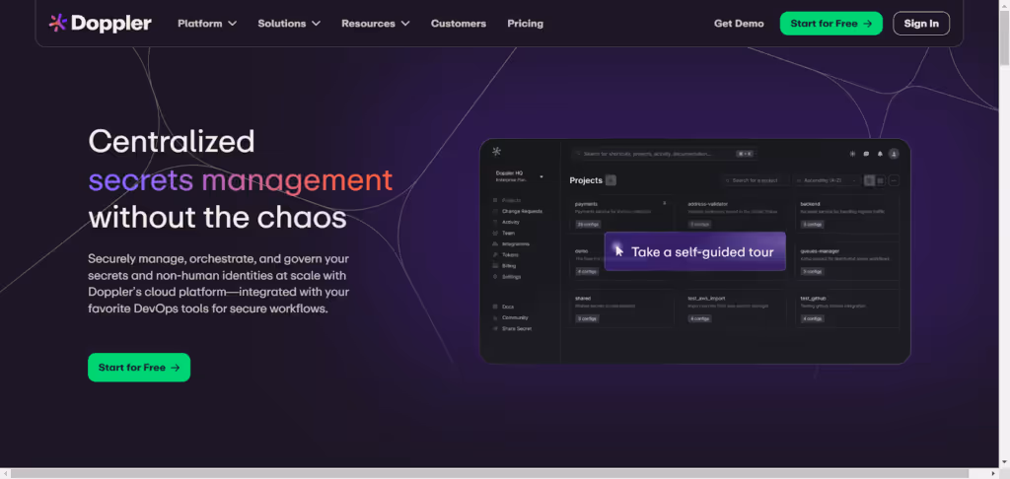
Task: Open the Customers page
Action: [x=459, y=24]
